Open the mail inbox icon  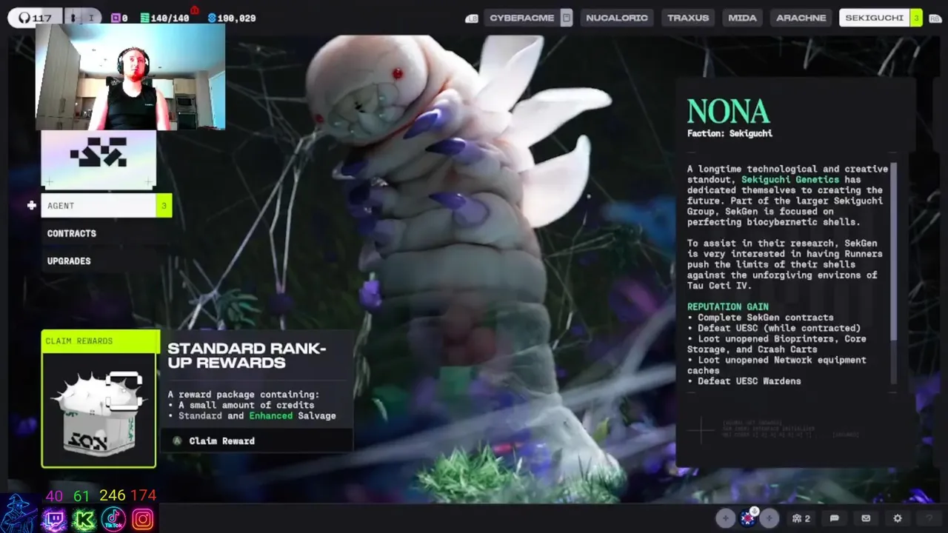[x=866, y=518]
